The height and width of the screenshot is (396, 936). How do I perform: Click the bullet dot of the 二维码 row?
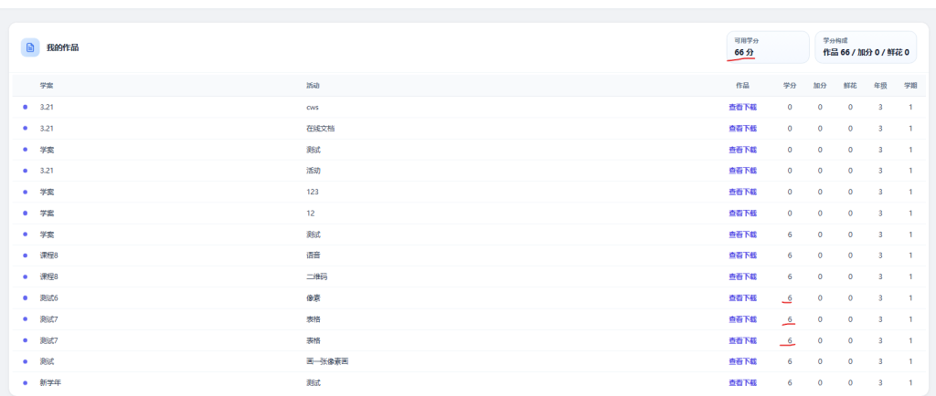click(x=25, y=276)
